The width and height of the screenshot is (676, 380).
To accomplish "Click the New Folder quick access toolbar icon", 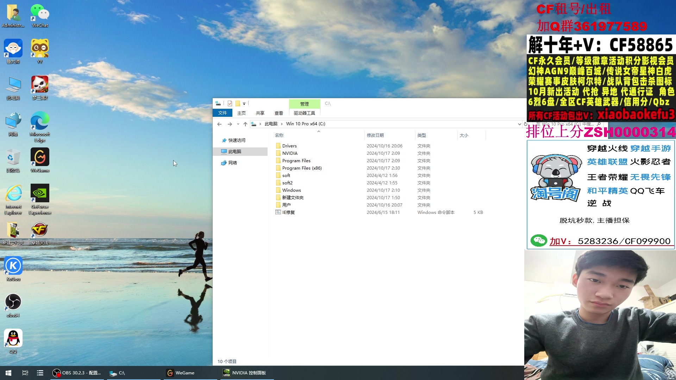I will coord(238,103).
